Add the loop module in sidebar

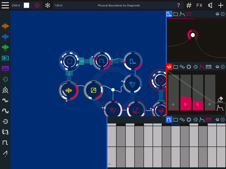(5, 132)
